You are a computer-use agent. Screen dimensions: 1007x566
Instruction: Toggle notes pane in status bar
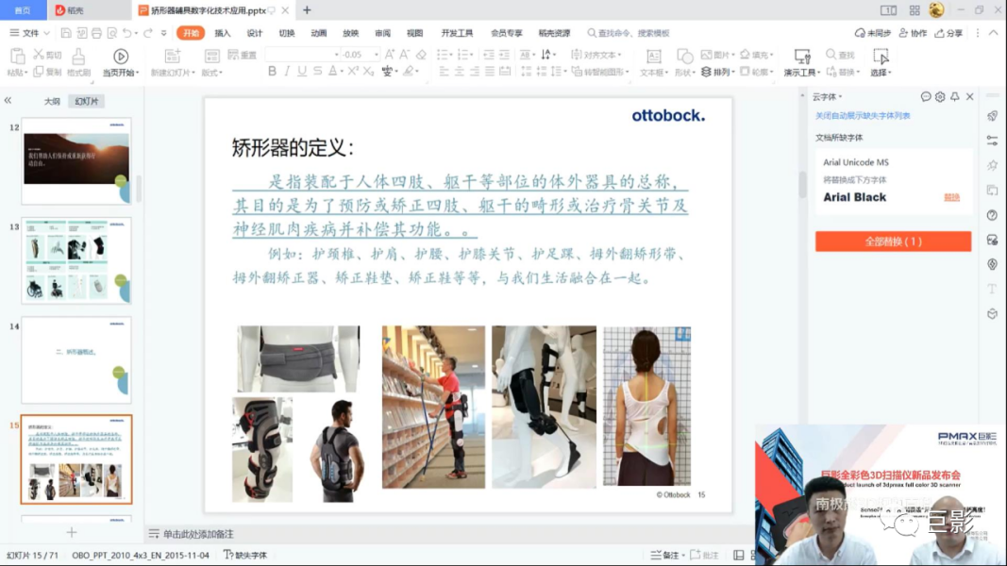coord(664,555)
